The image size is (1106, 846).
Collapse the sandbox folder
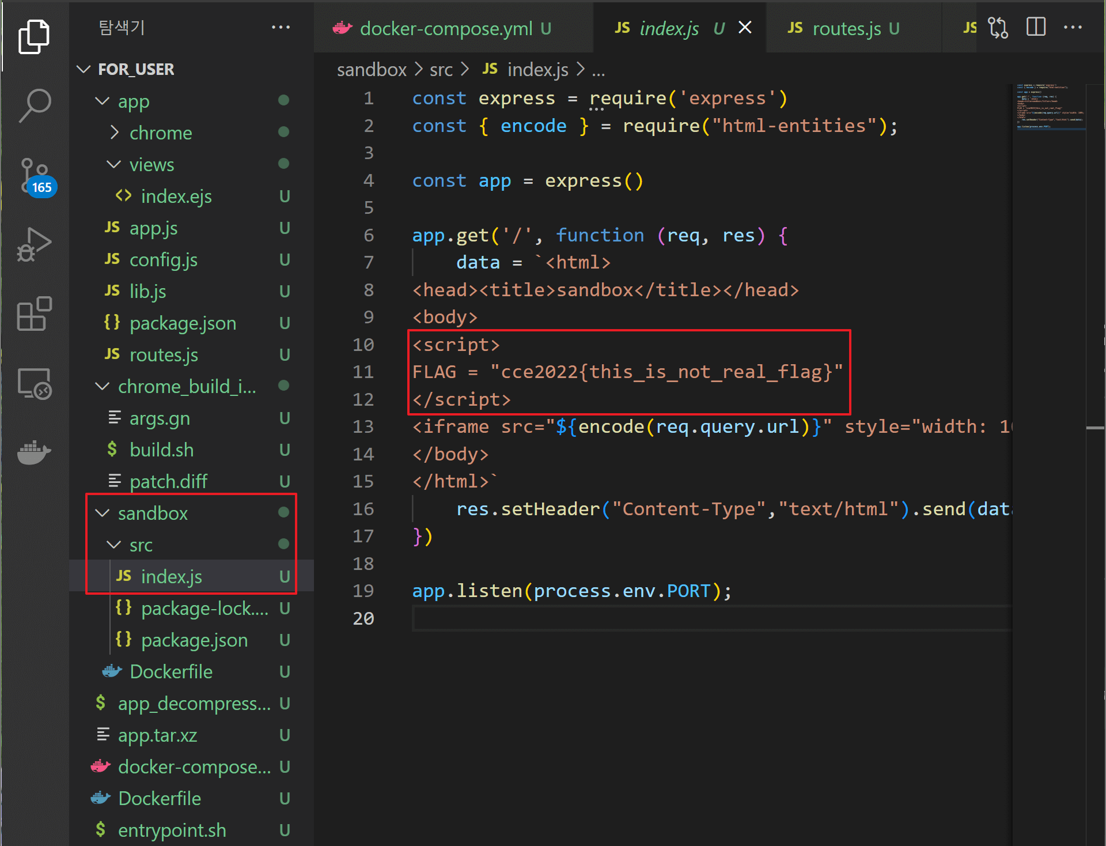point(153,513)
